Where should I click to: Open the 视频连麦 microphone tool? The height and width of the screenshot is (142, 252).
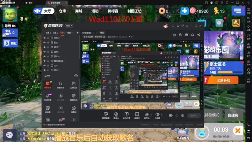point(48,97)
